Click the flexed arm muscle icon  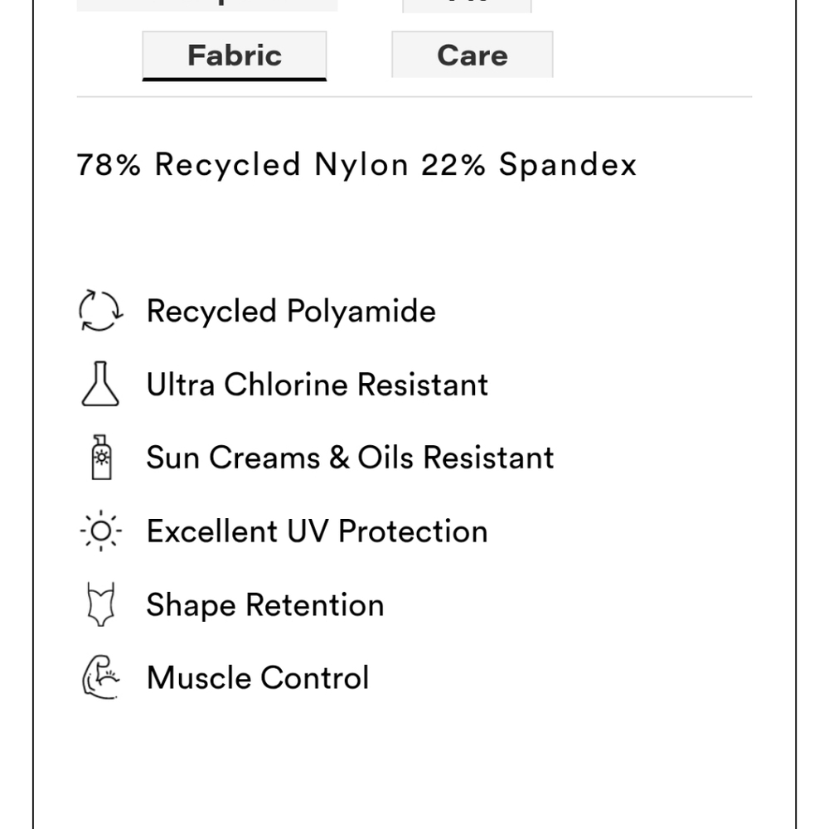click(x=100, y=677)
